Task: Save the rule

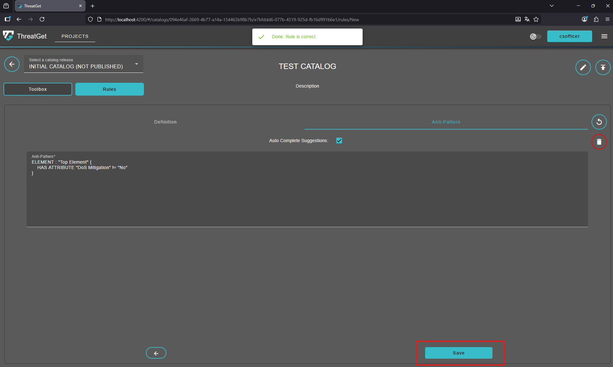Action: pyautogui.click(x=458, y=353)
